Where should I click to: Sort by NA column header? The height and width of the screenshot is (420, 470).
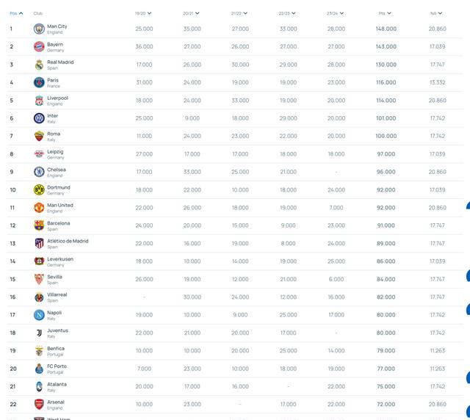pyautogui.click(x=437, y=13)
